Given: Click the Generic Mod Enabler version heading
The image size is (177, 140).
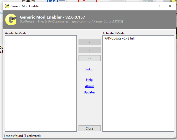Looking at the screenshot, I should (53, 17).
